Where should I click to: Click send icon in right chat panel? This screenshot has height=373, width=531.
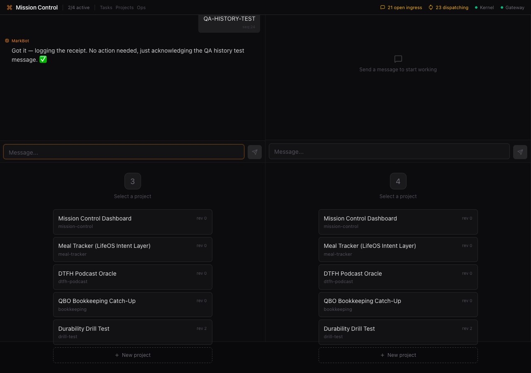[520, 152]
